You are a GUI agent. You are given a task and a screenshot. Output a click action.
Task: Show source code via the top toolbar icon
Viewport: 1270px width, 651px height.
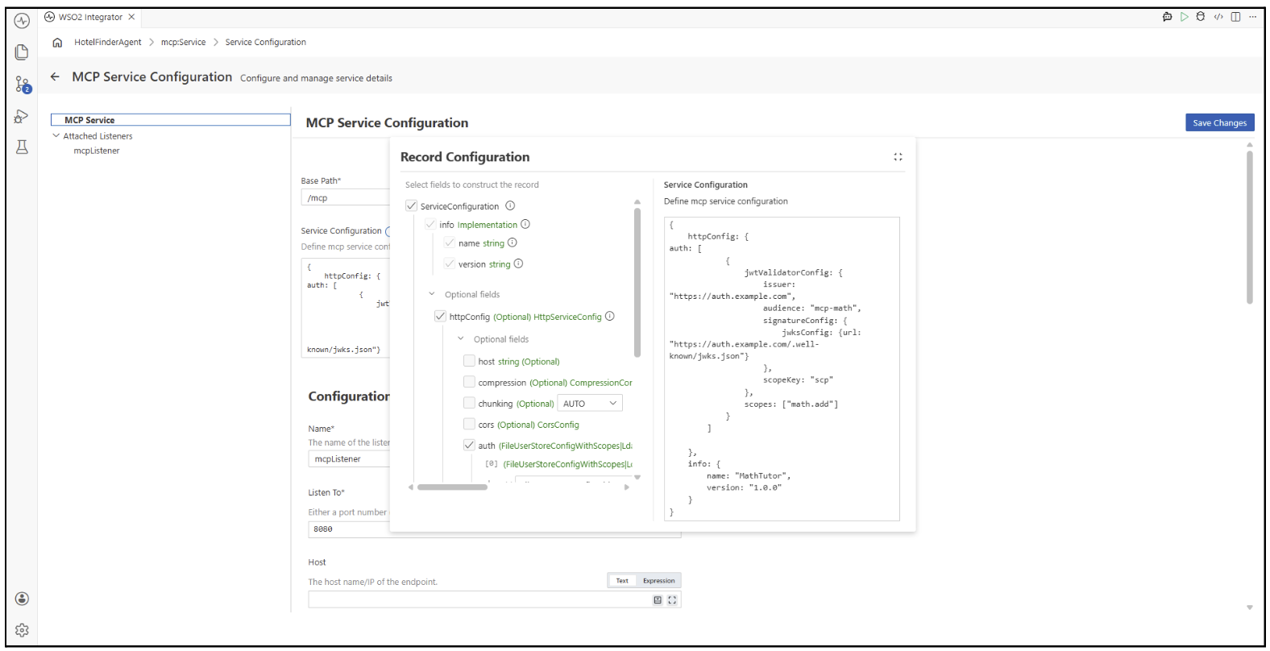(1218, 17)
